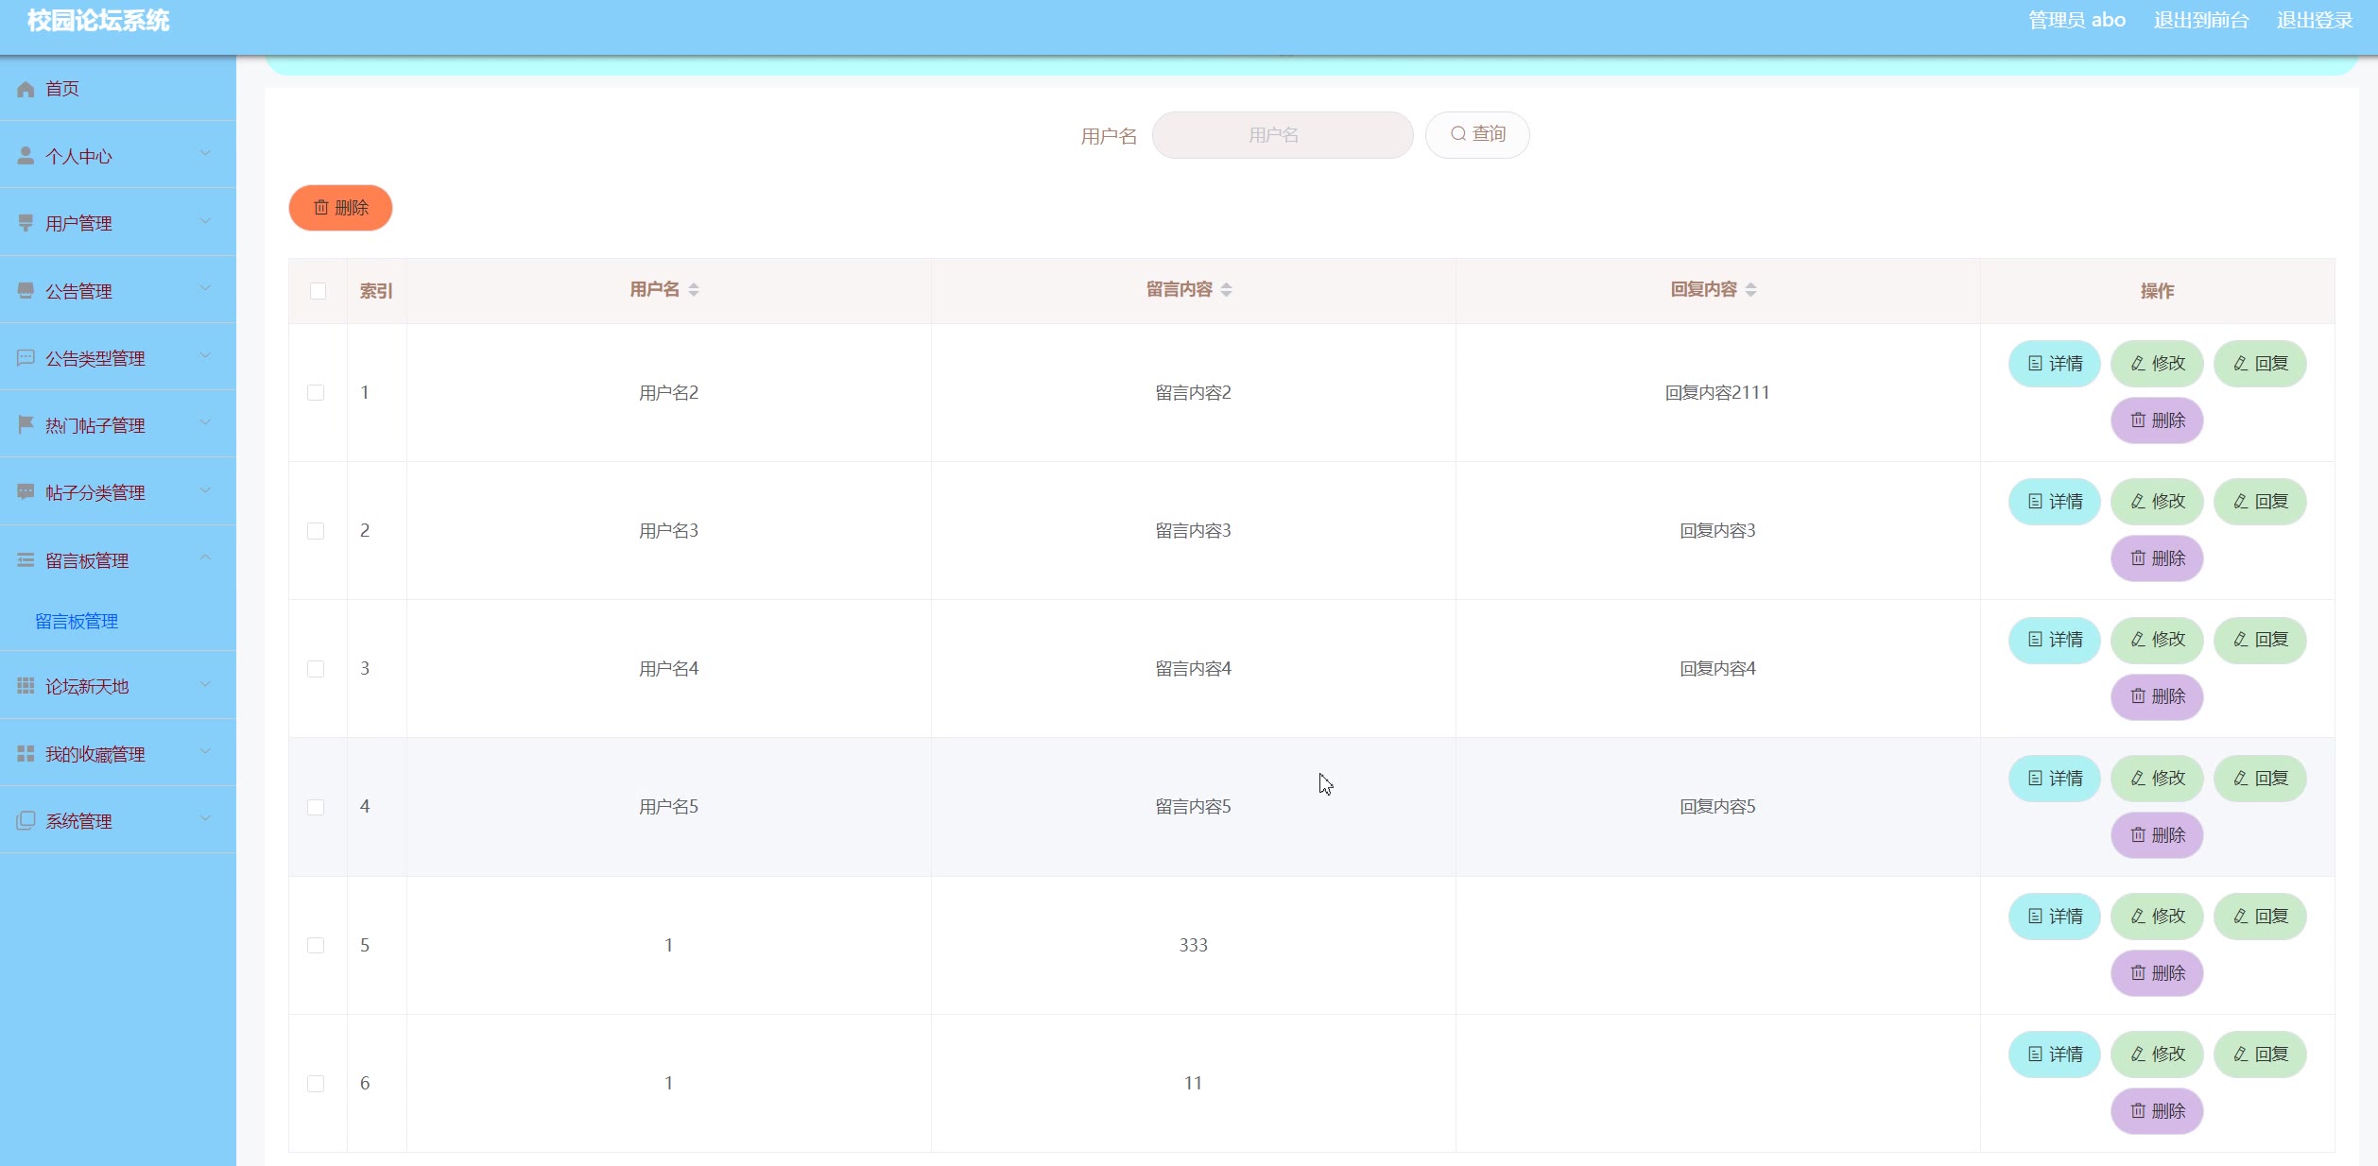Click the list icon beside 留言板管理
The width and height of the screenshot is (2378, 1166).
[26, 560]
